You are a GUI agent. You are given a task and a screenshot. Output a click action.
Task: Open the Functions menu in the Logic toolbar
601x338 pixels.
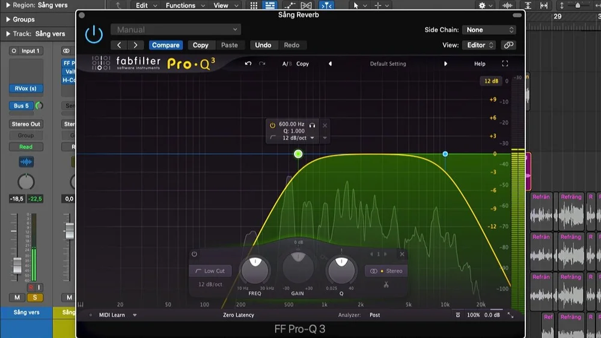185,5
